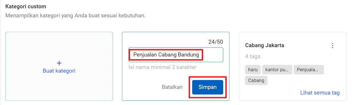Open Lihat semua tag link
This screenshot has width=352, height=105.
[320, 93]
